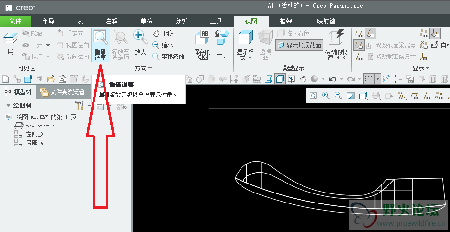Viewport: 450px width, 232px height.
Task: Click the 上一个 previous view icon
Action: tap(222, 45)
